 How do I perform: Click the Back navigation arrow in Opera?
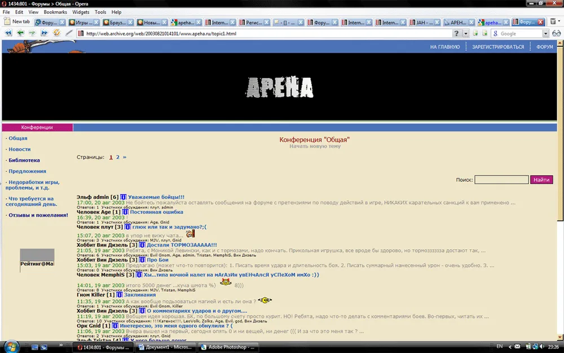(20, 33)
